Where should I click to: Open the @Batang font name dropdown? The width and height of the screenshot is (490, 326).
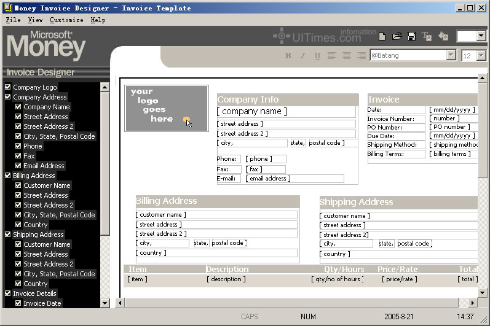tap(451, 55)
